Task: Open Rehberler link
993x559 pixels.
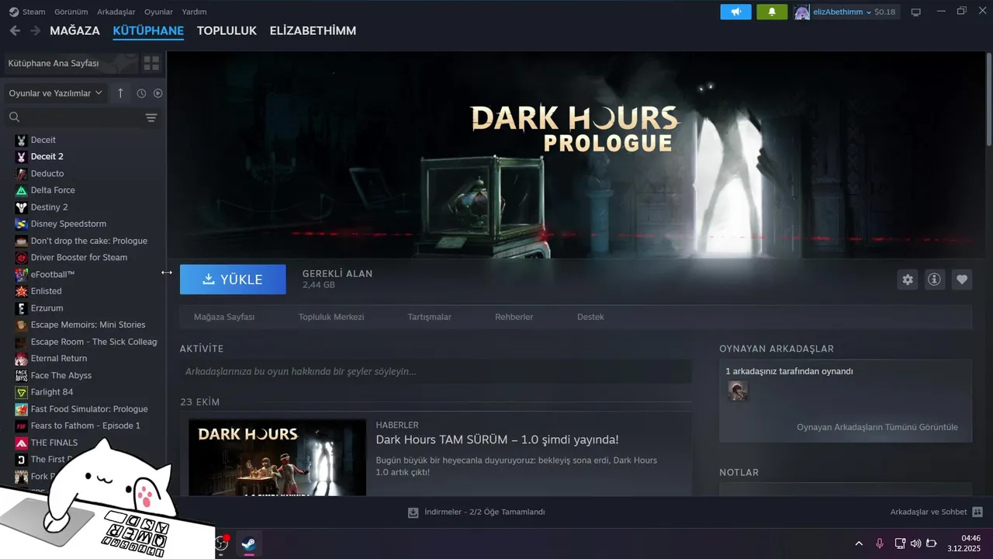Action: point(514,317)
